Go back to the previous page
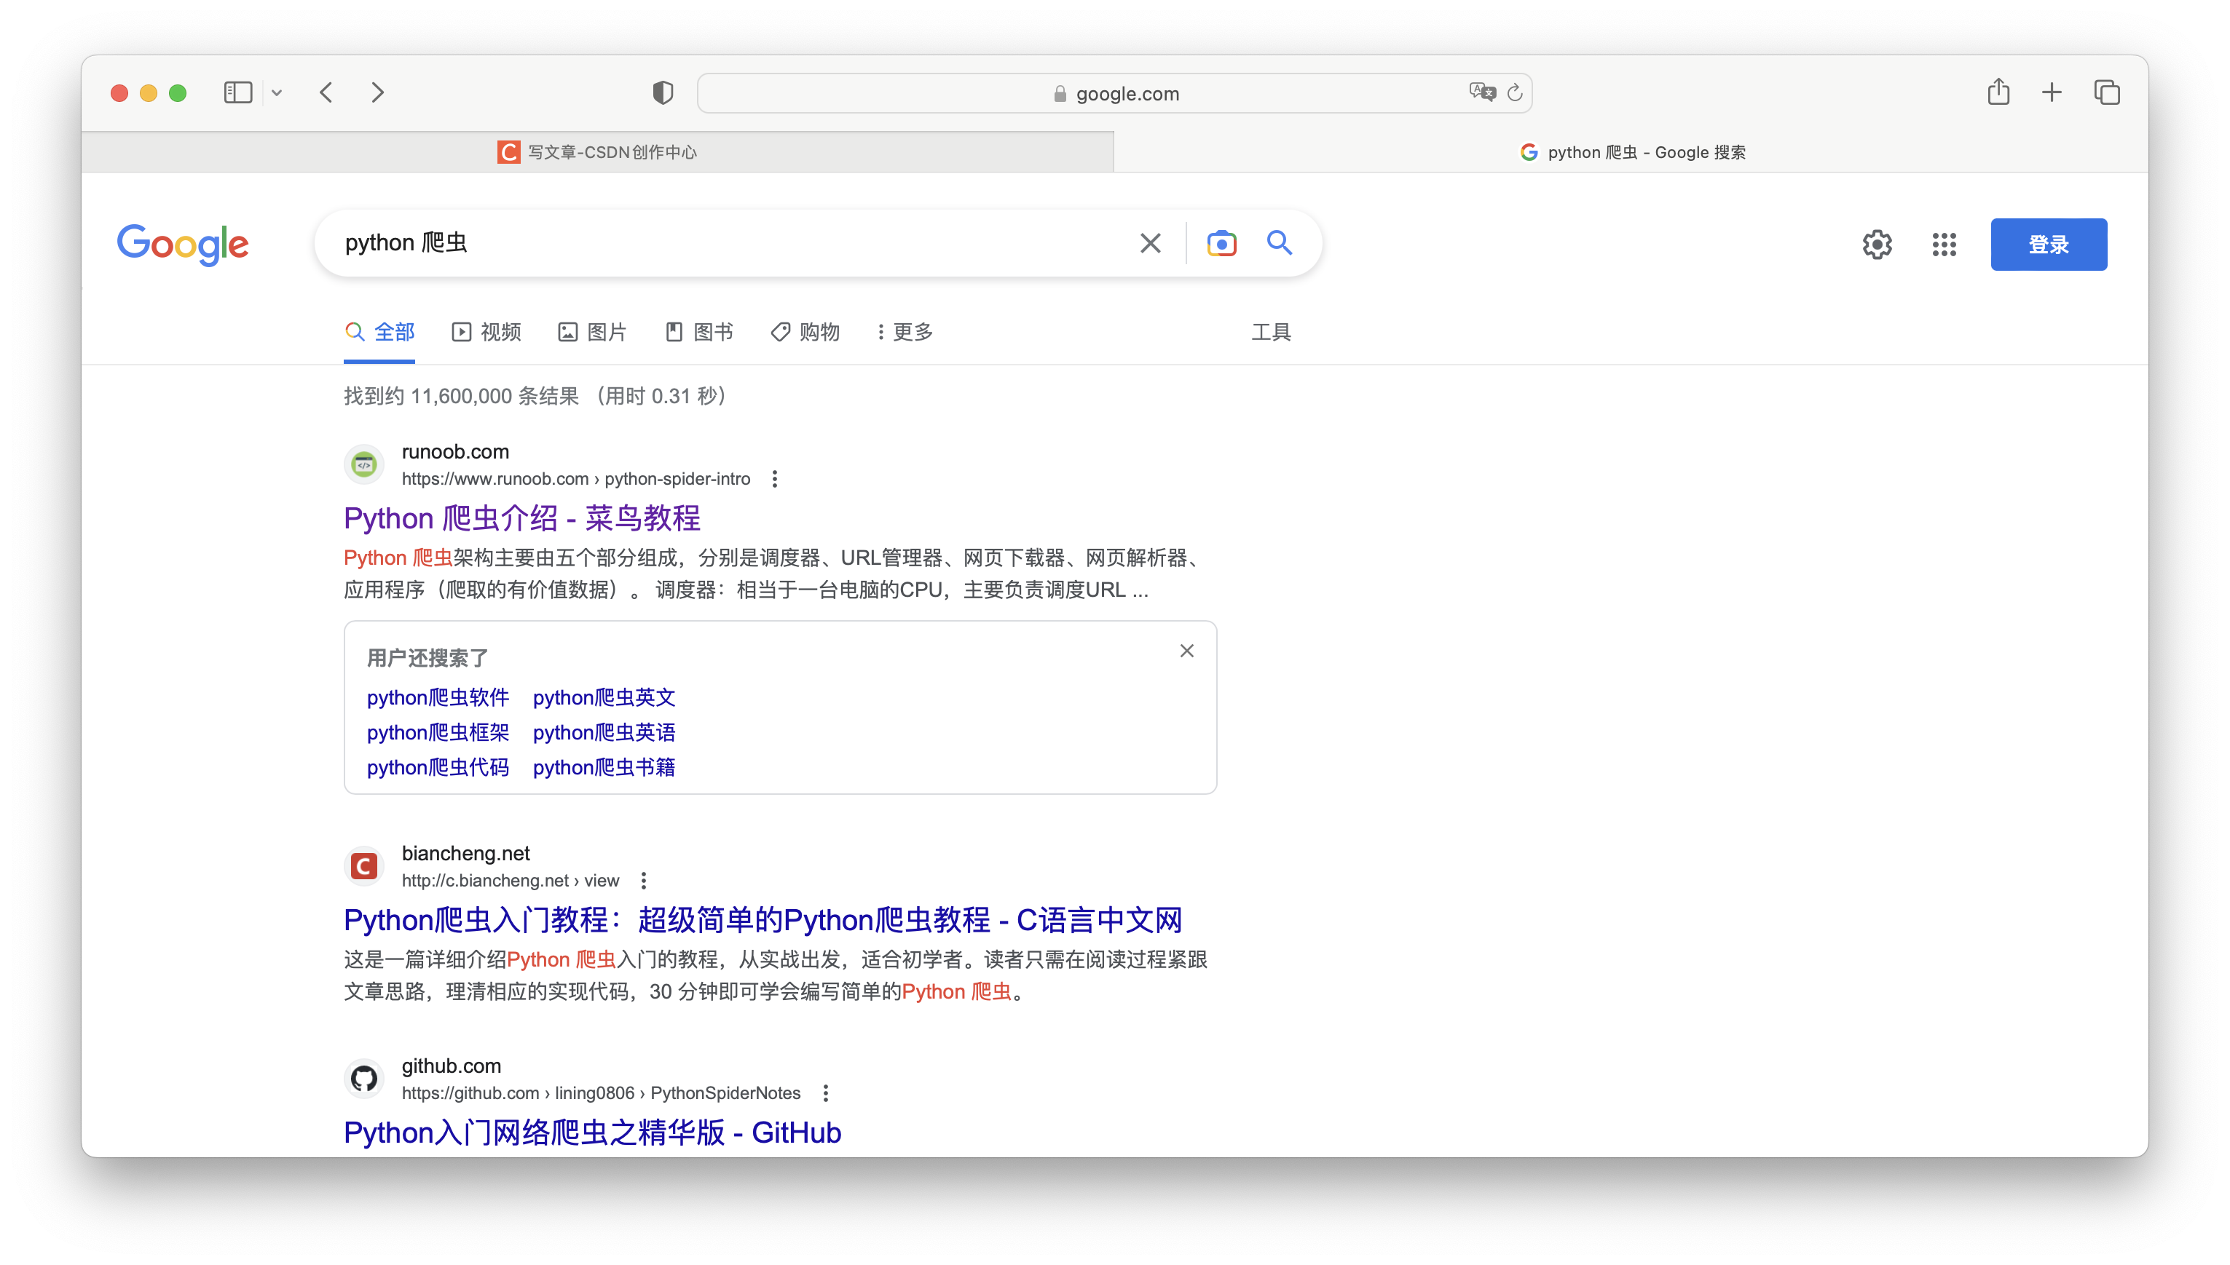2230x1265 pixels. (x=326, y=92)
